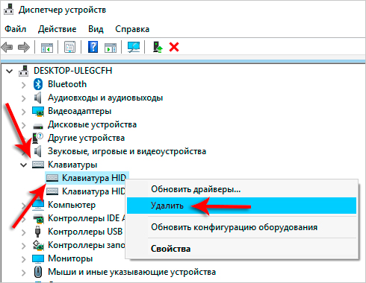The width and height of the screenshot is (366, 283).
Task: Click the DESKTOP-ULEGCFH computer icon
Action: click(23, 71)
